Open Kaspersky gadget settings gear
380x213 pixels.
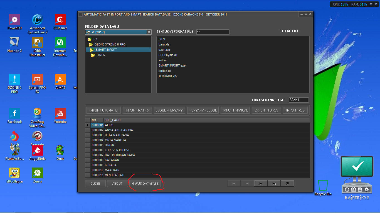tap(367, 189)
